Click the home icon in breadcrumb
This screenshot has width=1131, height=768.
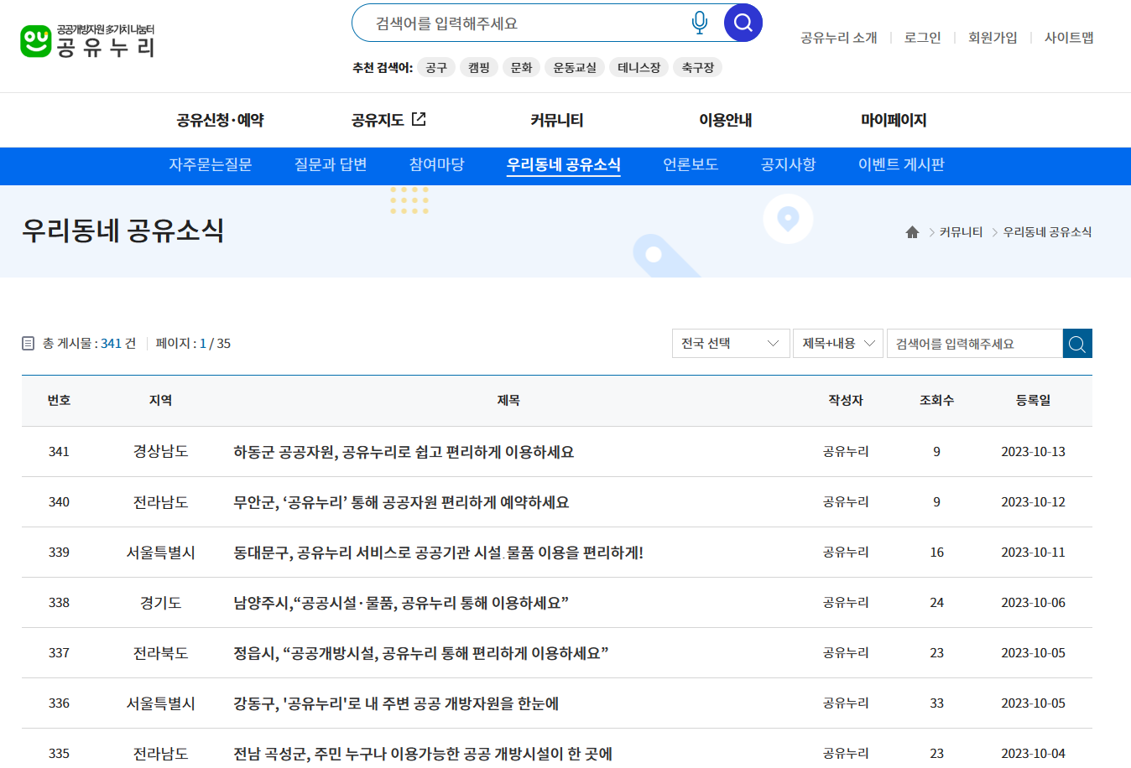912,232
